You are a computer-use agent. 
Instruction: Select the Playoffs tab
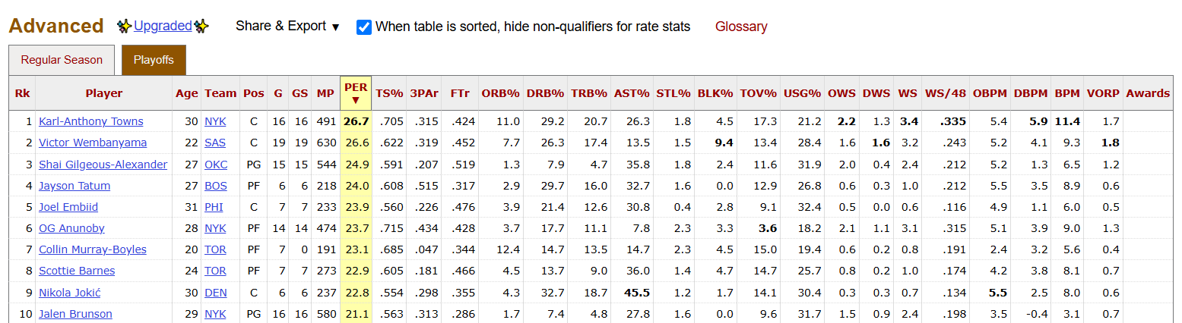(154, 60)
